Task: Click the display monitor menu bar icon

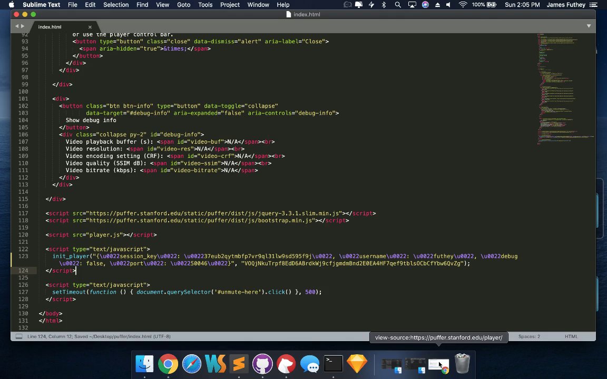Action: [x=359, y=5]
